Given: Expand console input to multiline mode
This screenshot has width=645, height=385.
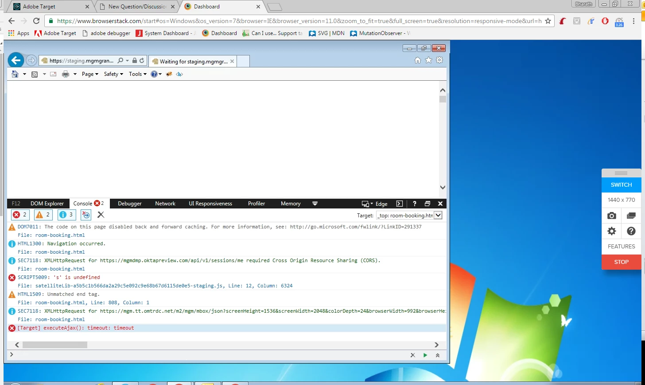Looking at the screenshot, I should coord(438,355).
